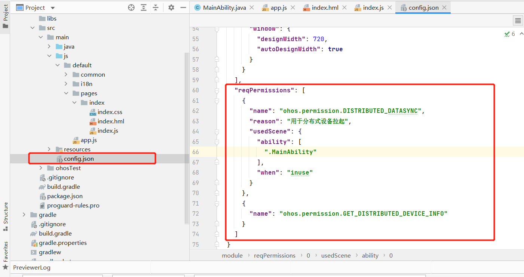Close the app.js tab
The width and height of the screenshot is (524, 277).
pyautogui.click(x=292, y=7)
